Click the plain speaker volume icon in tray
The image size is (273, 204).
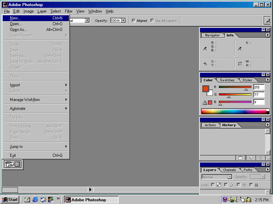(236, 200)
